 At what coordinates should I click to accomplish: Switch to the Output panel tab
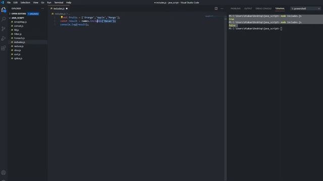248,9
